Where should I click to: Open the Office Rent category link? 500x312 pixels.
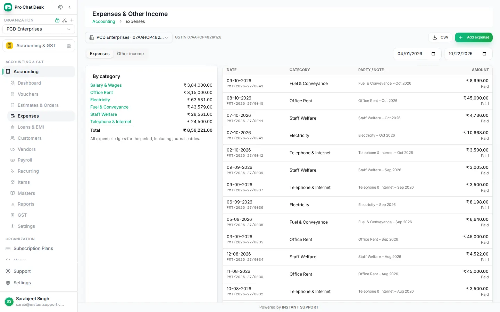(x=101, y=93)
